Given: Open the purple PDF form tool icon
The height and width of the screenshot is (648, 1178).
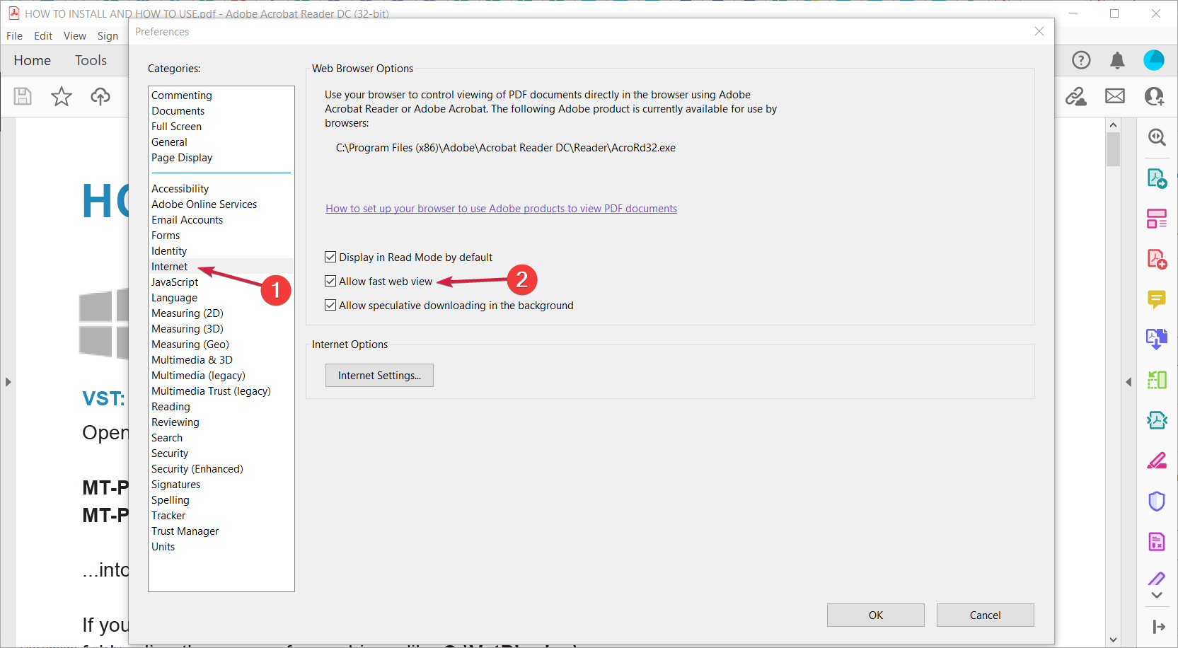Looking at the screenshot, I should click(x=1157, y=542).
